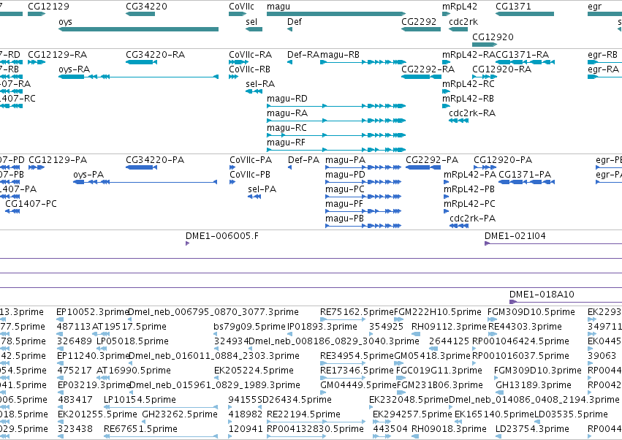
Task: Click the LD23754.3prime EST label
Action: 532,429
